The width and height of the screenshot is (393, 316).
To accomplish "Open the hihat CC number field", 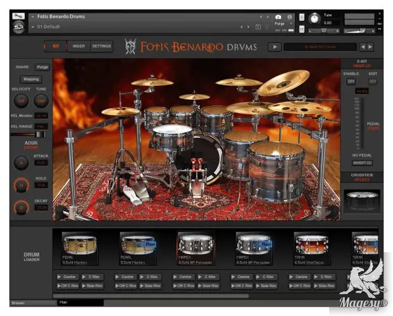I will pos(362,91).
